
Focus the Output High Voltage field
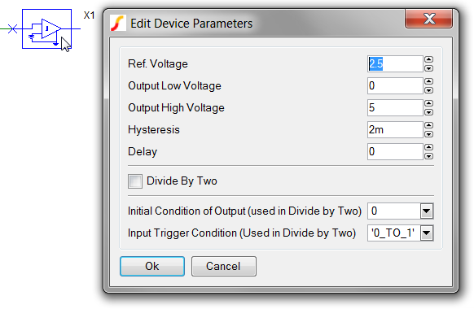(395, 107)
